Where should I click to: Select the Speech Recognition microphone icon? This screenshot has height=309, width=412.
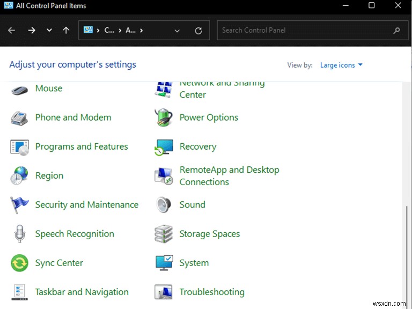pos(19,234)
